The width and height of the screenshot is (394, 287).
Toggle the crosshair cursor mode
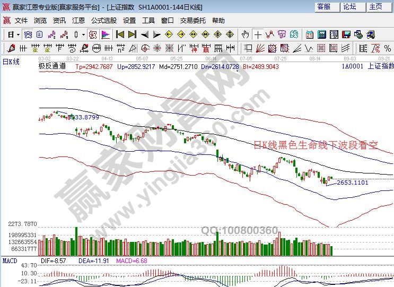coord(258,34)
